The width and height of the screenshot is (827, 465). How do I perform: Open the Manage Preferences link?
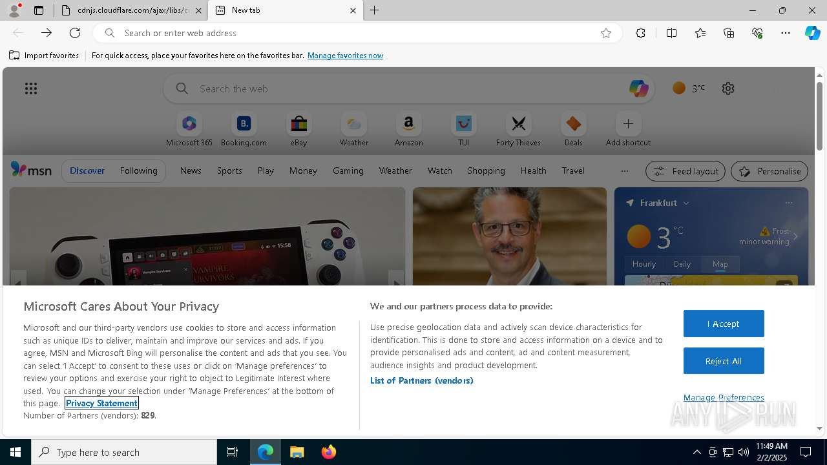point(724,397)
